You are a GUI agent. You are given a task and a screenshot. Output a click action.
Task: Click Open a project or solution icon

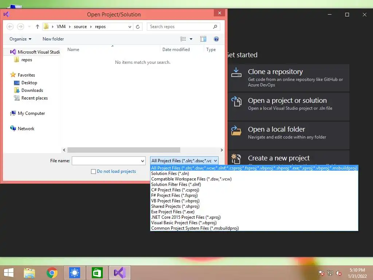tap(236, 101)
